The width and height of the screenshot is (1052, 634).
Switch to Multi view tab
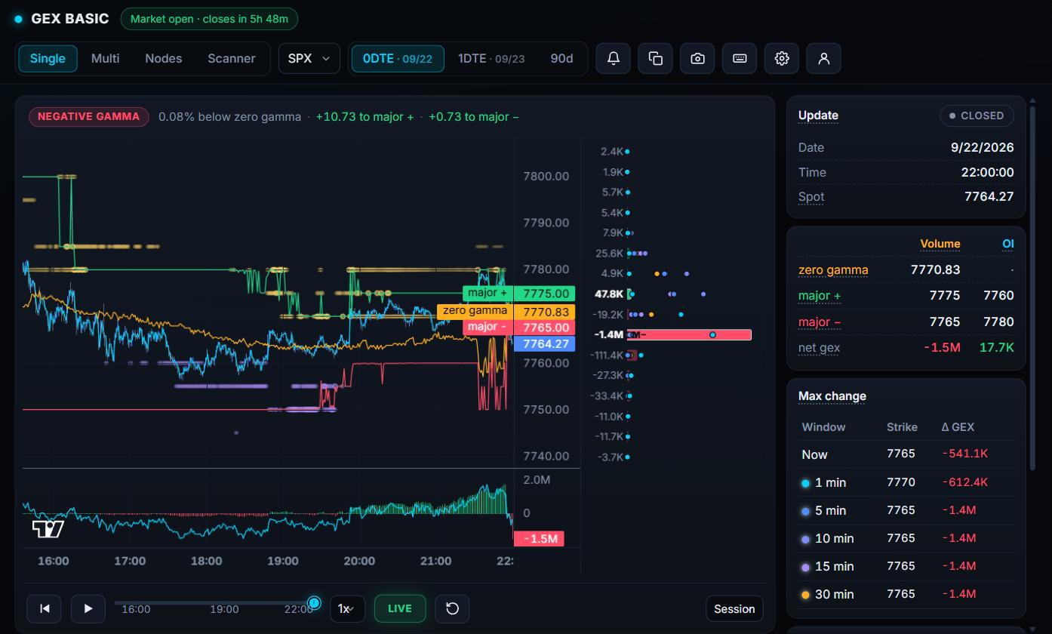coord(105,58)
